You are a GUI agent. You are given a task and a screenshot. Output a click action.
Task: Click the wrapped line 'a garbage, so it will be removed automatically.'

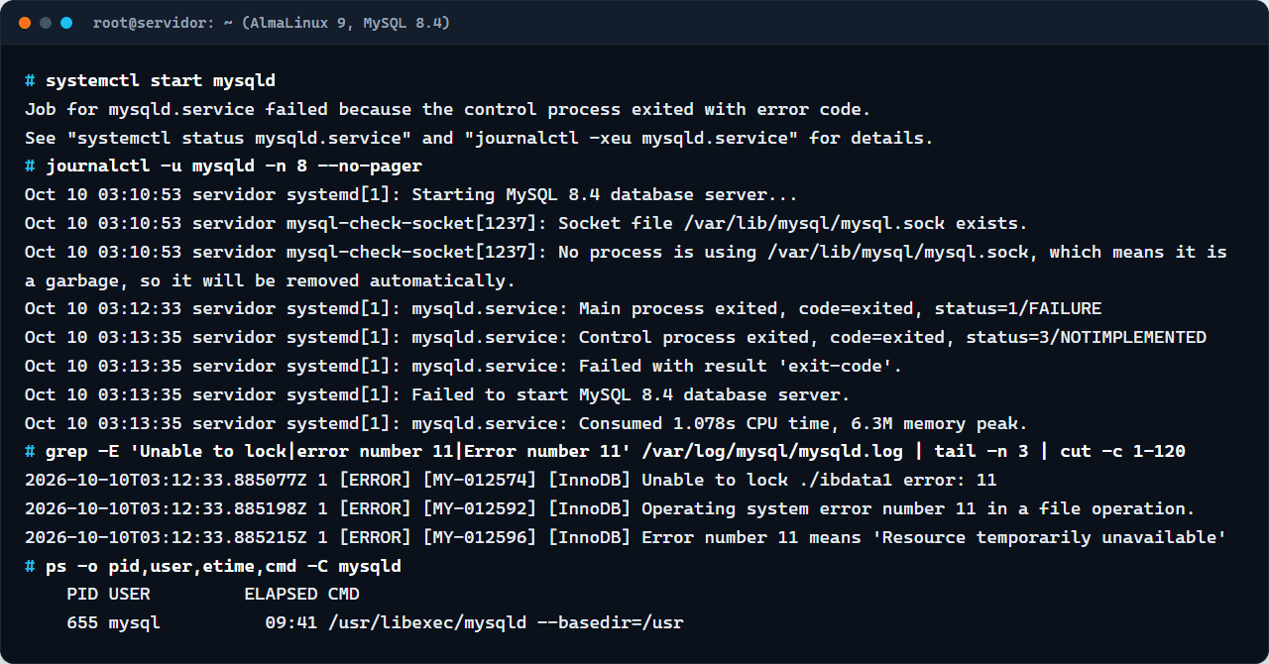tap(271, 281)
